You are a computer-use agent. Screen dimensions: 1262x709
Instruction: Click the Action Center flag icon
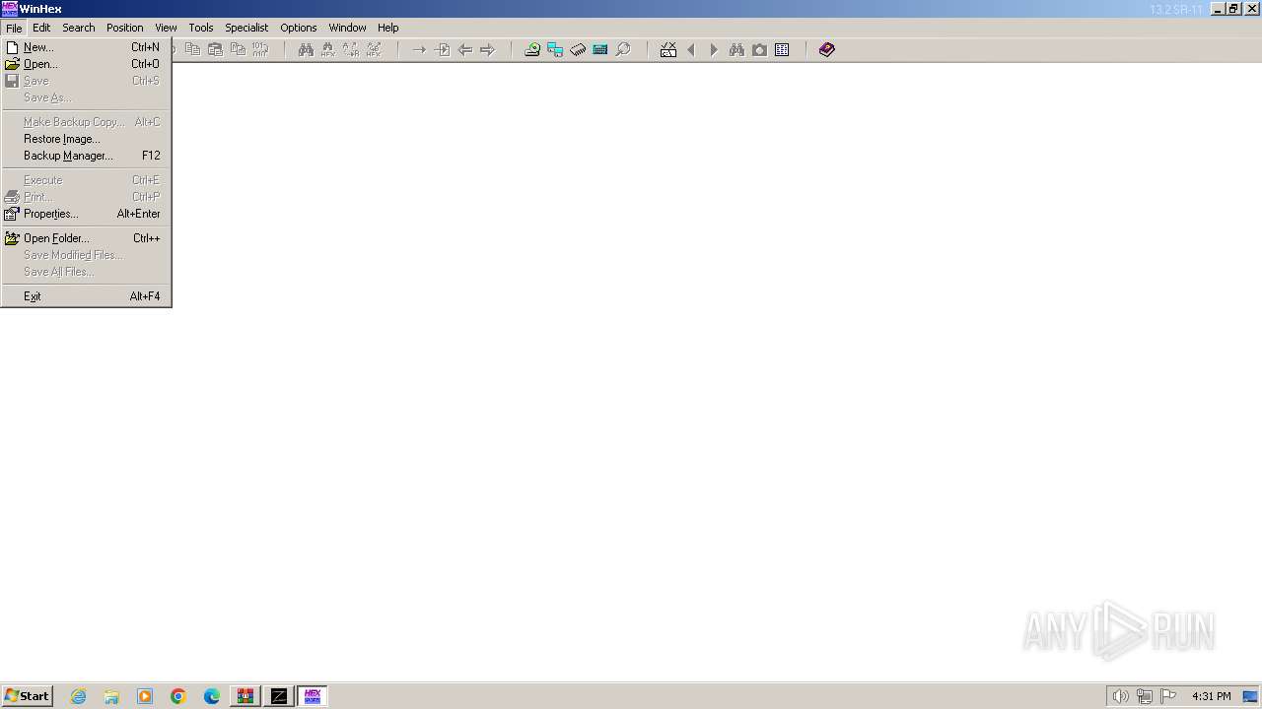coord(1168,696)
